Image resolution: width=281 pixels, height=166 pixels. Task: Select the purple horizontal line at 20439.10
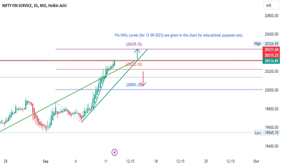coord(159,49)
